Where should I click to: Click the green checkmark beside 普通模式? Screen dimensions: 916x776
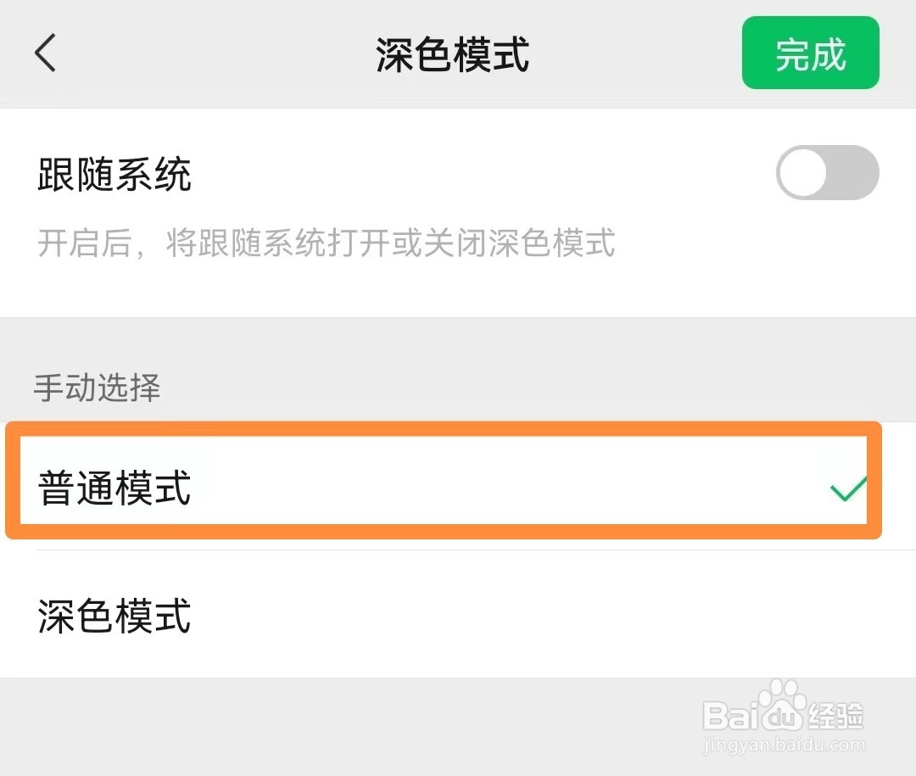pos(848,488)
